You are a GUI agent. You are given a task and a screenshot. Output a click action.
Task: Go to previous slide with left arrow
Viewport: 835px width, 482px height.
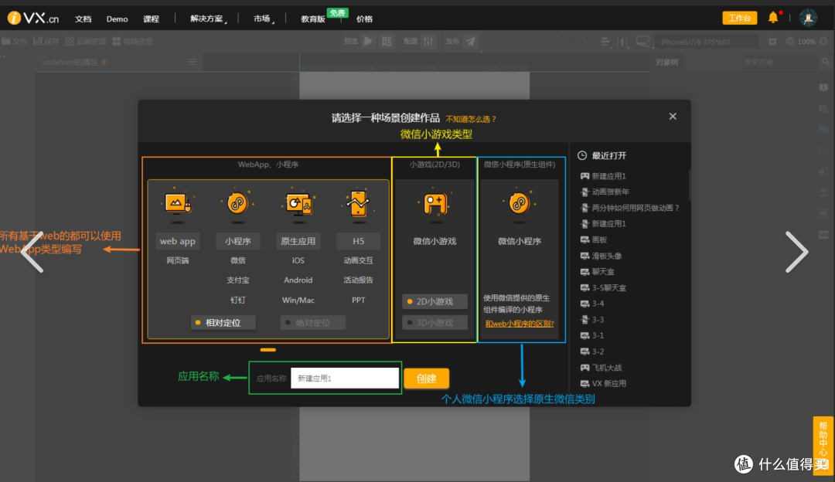32,252
